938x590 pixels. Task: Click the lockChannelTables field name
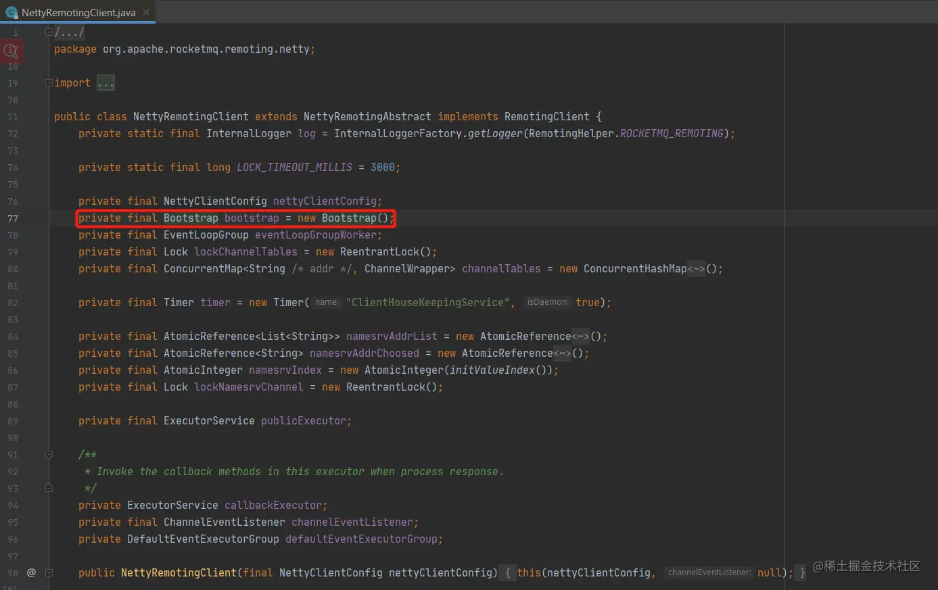(245, 252)
